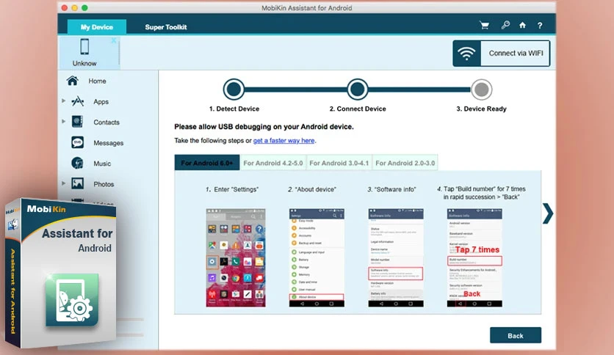The width and height of the screenshot is (614, 355).
Task: Select the For Android 6.0+ tab
Action: tap(207, 163)
